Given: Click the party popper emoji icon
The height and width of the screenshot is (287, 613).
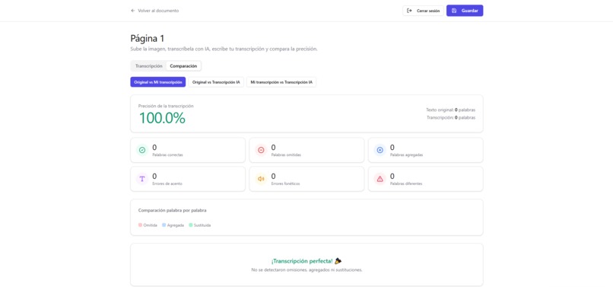Looking at the screenshot, I should (x=338, y=261).
